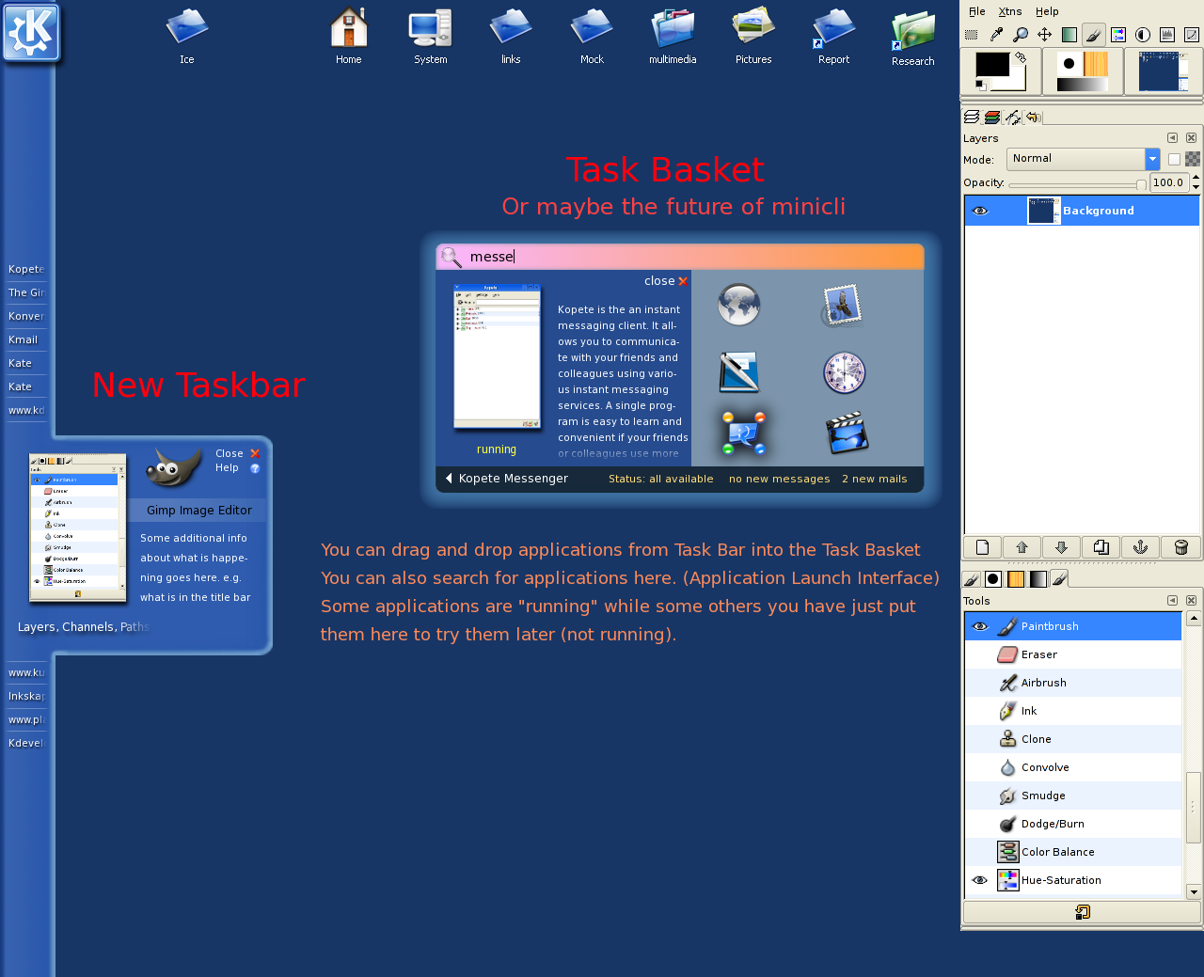Image resolution: width=1204 pixels, height=977 pixels.
Task: Select the Blend gradient tool
Action: point(1069,35)
